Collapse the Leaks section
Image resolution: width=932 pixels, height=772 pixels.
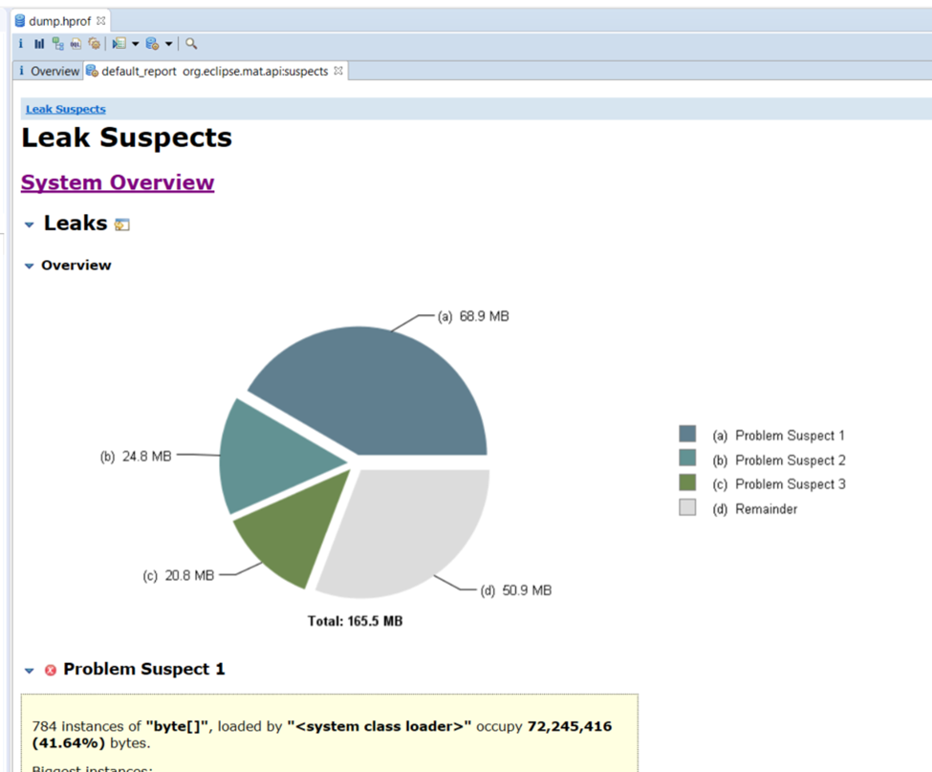[30, 225]
